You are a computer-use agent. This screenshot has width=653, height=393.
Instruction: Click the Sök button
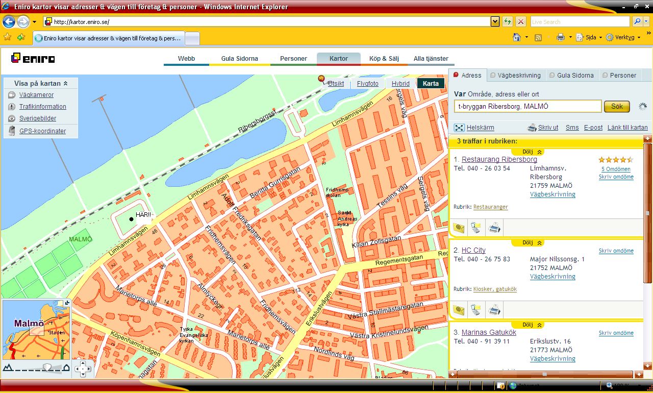pos(617,107)
